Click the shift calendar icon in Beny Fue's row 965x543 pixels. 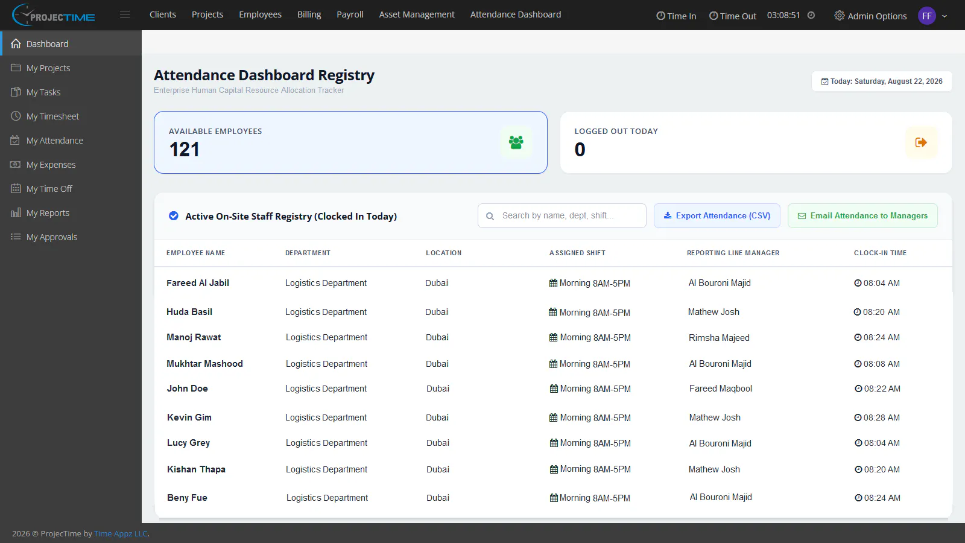point(554,498)
